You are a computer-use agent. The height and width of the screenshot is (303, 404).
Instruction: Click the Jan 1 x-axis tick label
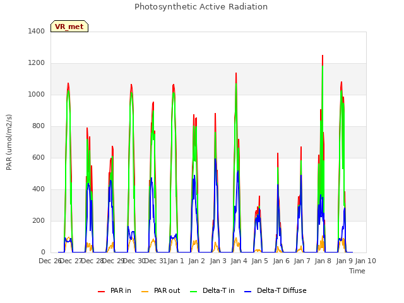pos(176,261)
